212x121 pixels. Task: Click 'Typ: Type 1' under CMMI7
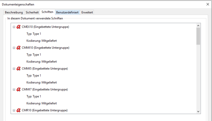click(34, 96)
